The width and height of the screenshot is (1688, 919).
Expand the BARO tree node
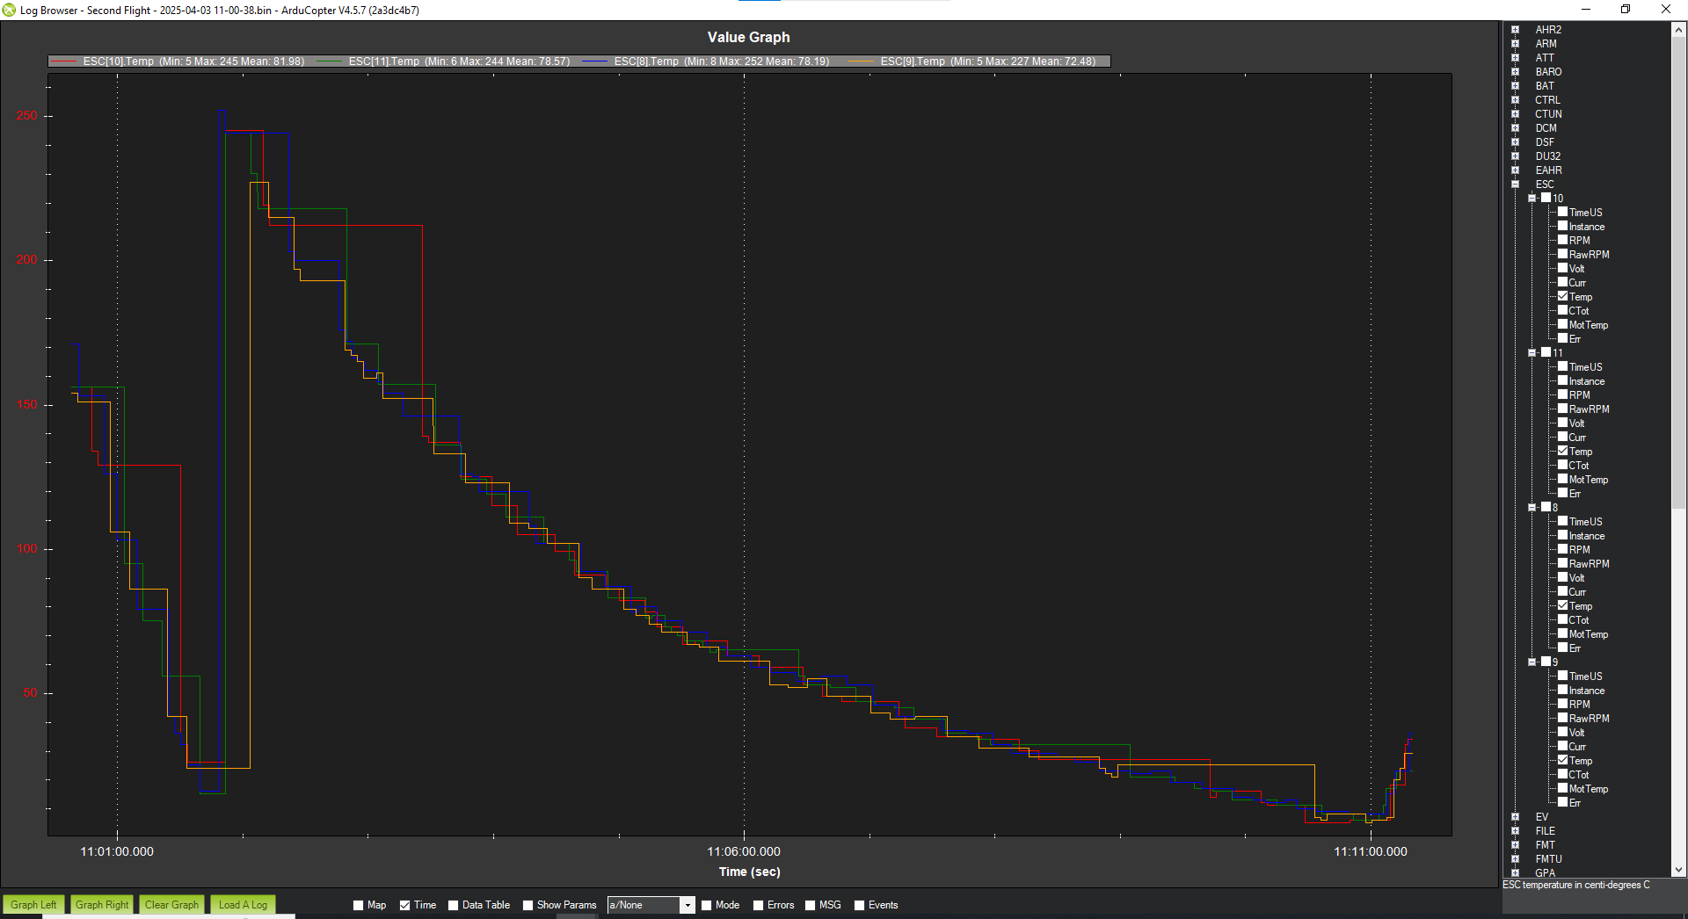[1515, 72]
